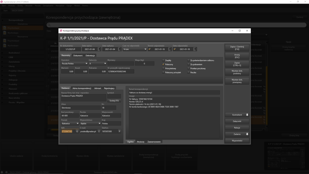Click the Nr przesyłki rejestrowanej field
Viewport: 309px width, 174px height.
pyautogui.click(x=121, y=72)
